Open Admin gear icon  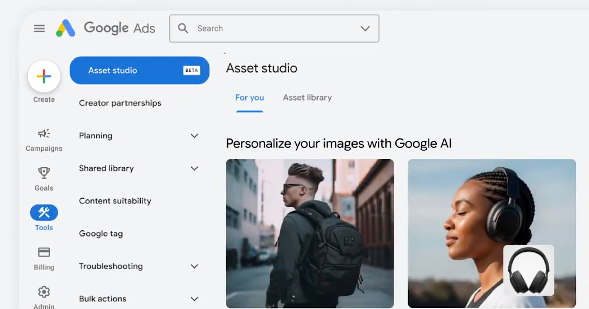click(x=44, y=292)
